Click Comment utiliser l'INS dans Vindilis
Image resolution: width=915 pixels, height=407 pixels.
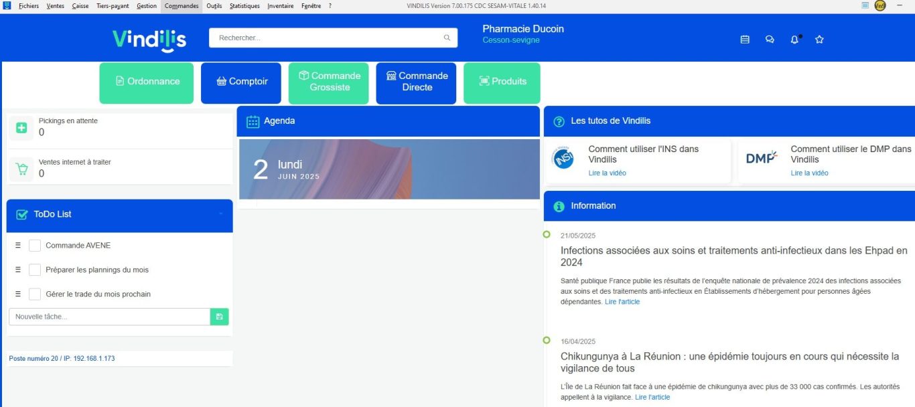644,154
